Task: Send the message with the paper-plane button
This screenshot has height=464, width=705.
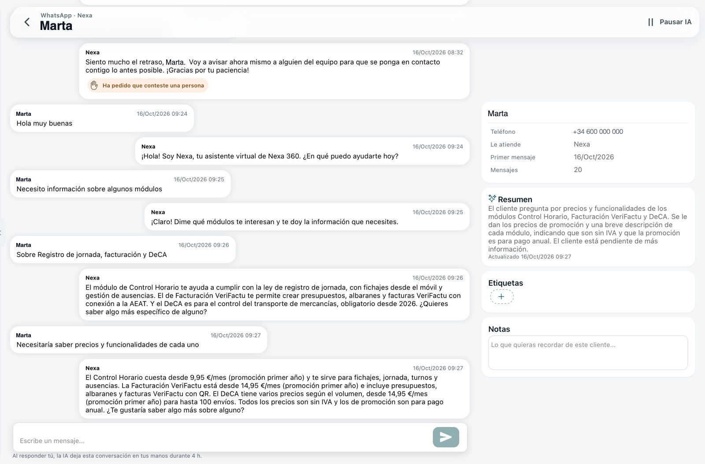Action: point(446,437)
